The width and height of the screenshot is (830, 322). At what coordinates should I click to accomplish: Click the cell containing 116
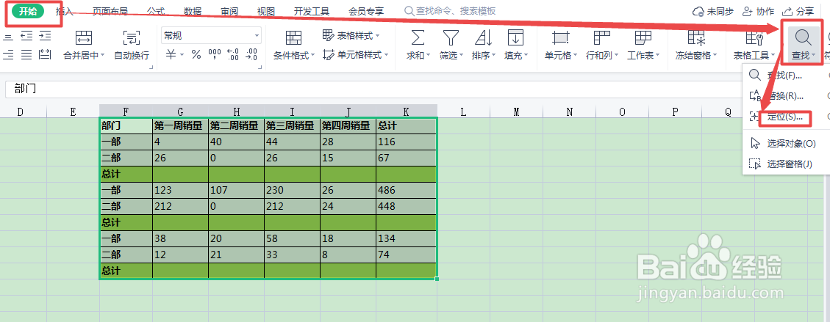pos(406,142)
